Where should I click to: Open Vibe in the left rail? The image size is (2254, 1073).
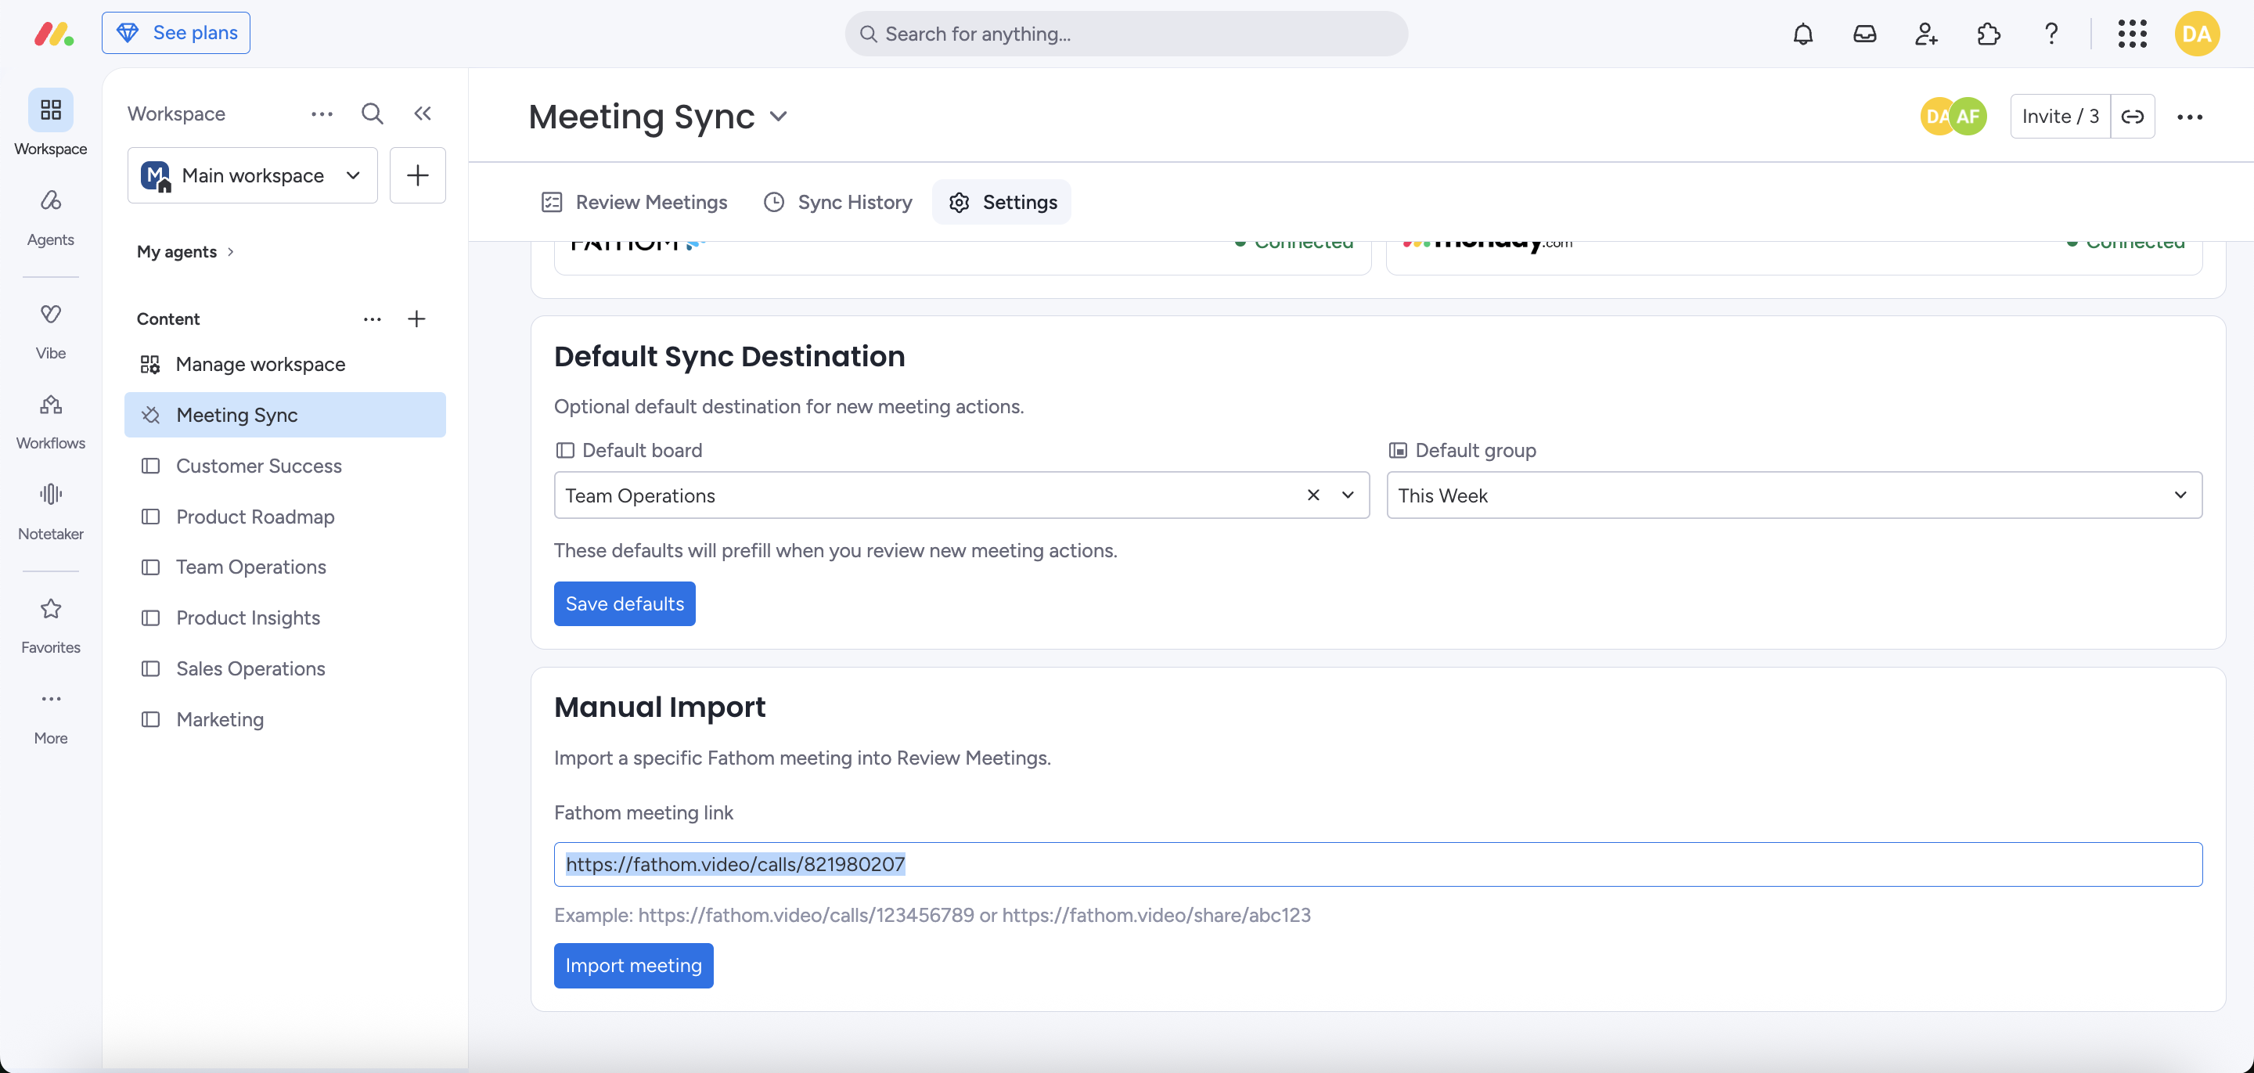[x=51, y=330]
